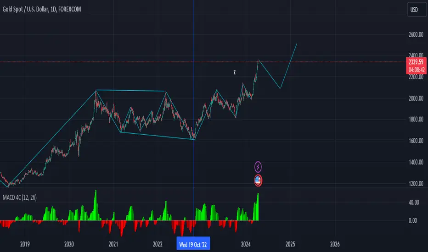Click the 1400.00 price axis label

[416, 162]
